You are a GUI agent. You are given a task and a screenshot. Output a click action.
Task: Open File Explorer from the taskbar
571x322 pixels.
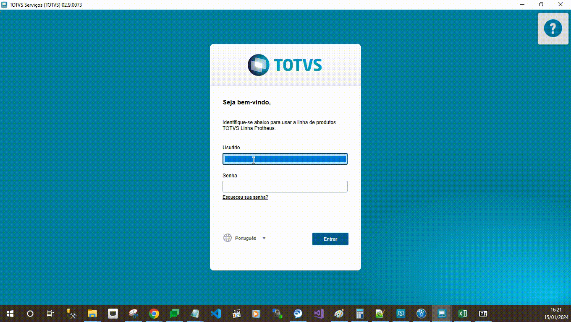pyautogui.click(x=92, y=314)
